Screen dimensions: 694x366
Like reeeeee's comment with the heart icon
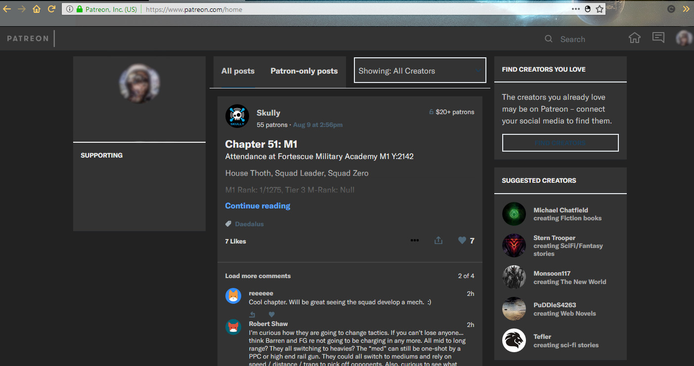pos(271,314)
